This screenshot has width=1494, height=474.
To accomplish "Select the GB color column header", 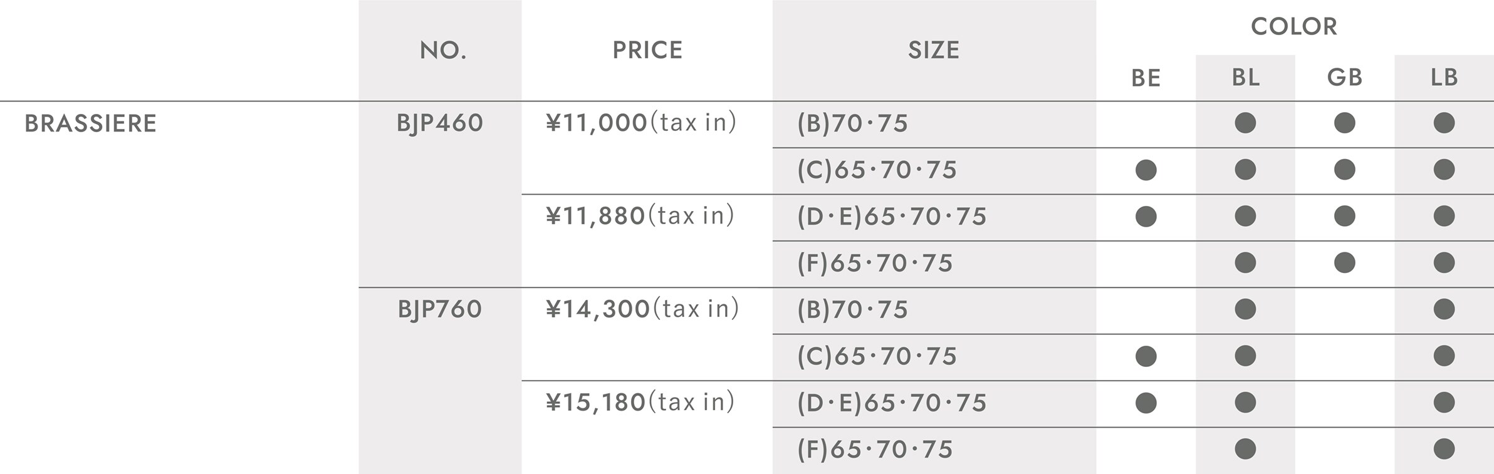I will [x=1345, y=77].
